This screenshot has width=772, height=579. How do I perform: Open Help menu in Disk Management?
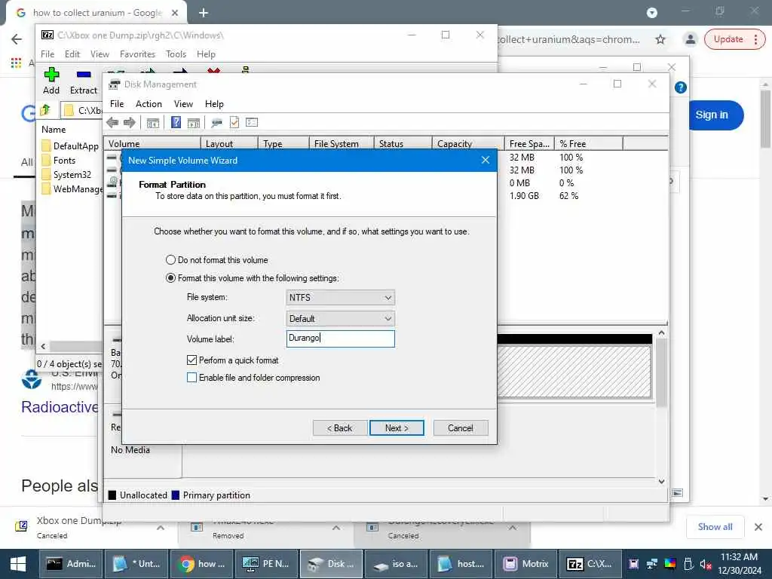pos(214,104)
